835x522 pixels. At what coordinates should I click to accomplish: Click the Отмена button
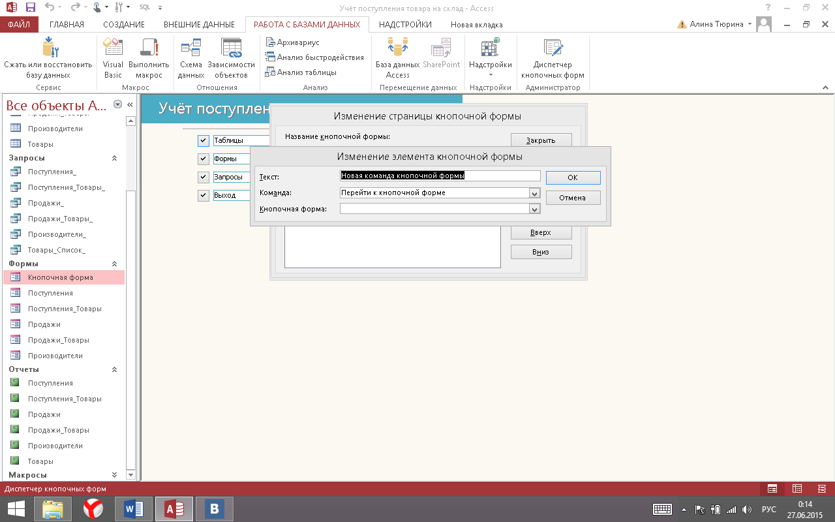(573, 198)
